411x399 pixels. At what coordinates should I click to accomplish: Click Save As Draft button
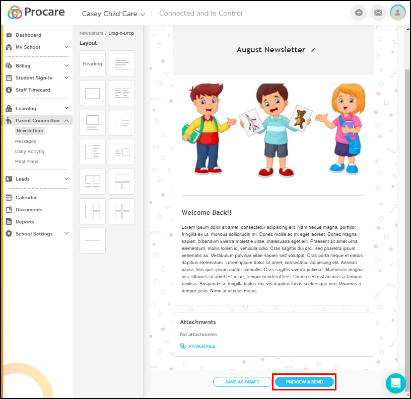(x=242, y=382)
